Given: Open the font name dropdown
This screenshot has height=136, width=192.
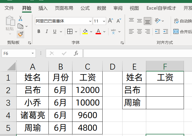Looking at the screenshot, I should 90,21.
